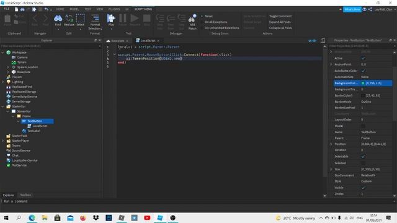397x223 pixels.
Task: Open YouTube app in taskbar
Action: 147,217
